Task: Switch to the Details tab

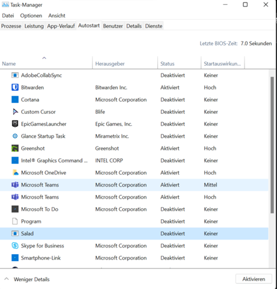Action: (x=134, y=26)
